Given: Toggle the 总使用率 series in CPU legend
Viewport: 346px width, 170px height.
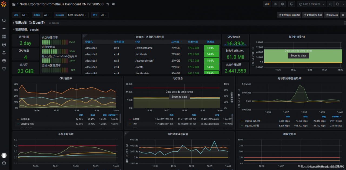Looking at the screenshot, I should 25,119.
